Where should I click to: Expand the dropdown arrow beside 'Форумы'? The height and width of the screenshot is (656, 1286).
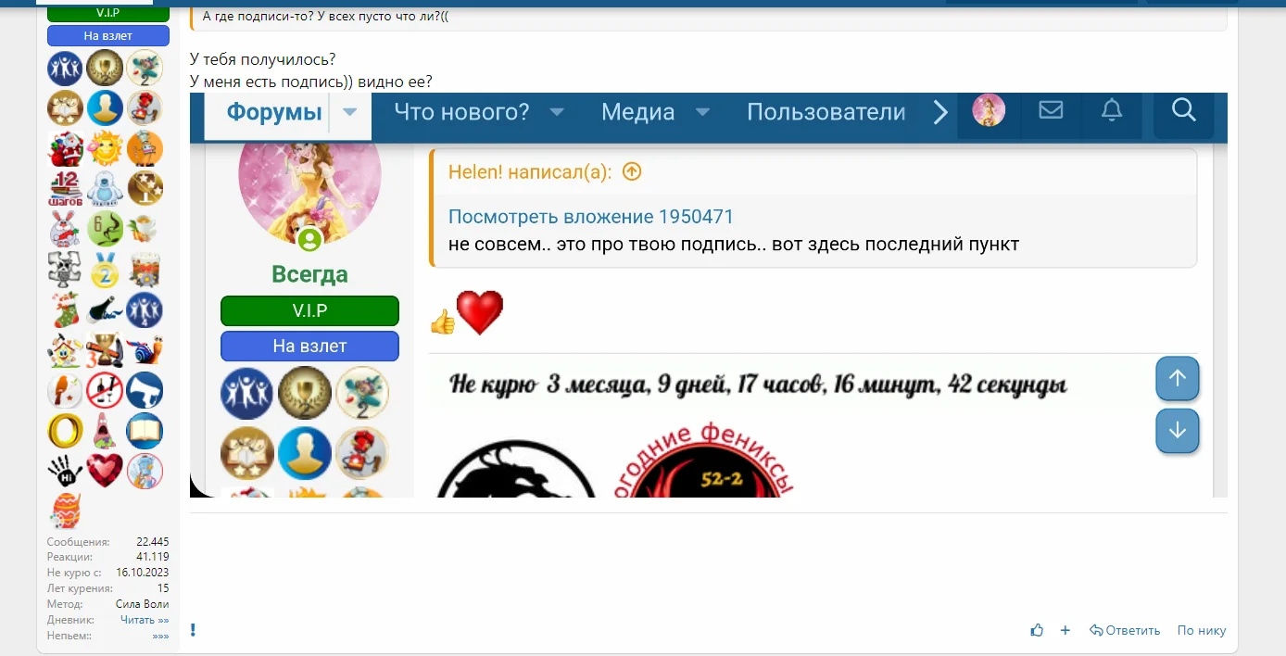pyautogui.click(x=349, y=112)
